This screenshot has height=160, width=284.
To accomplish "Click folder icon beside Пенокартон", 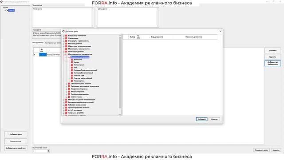I will (x=72, y=81).
